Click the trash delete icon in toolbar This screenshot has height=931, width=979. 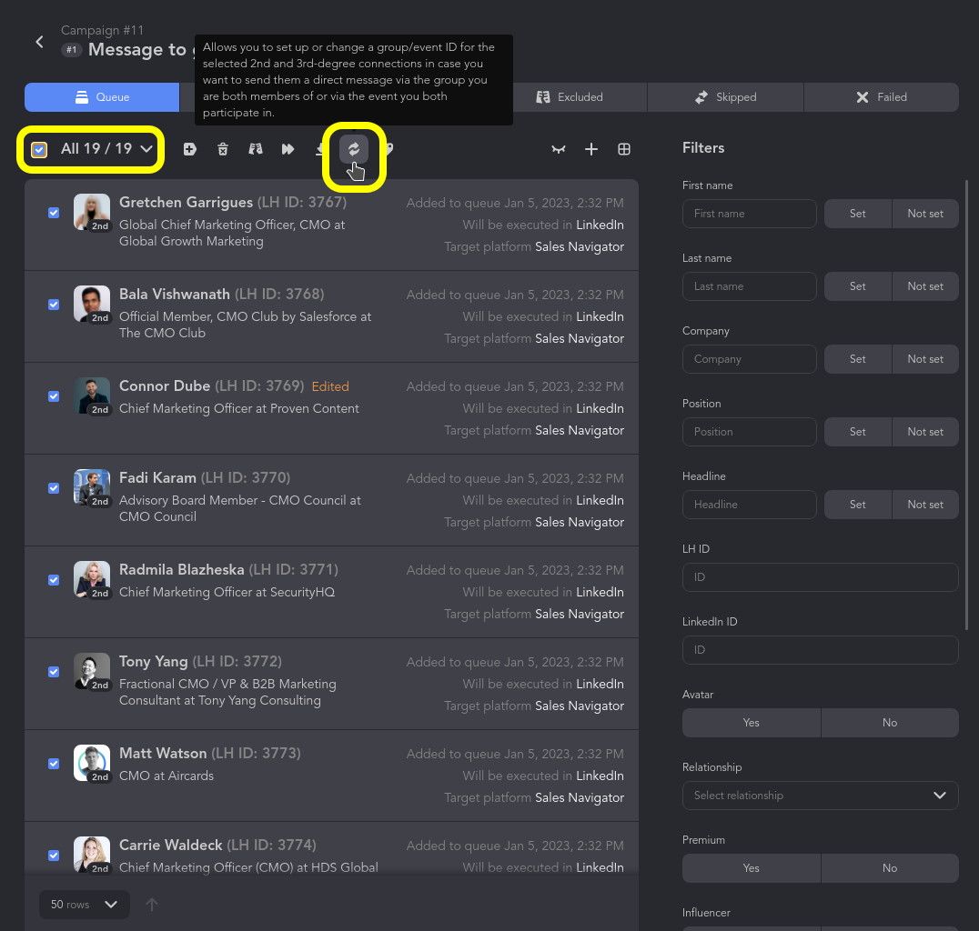[x=223, y=149]
